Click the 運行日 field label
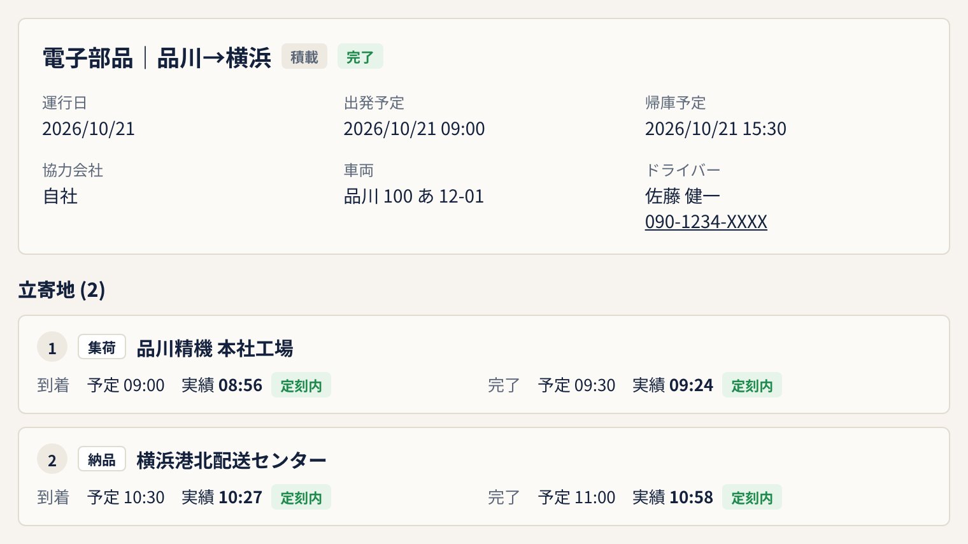The height and width of the screenshot is (544, 968). (64, 103)
